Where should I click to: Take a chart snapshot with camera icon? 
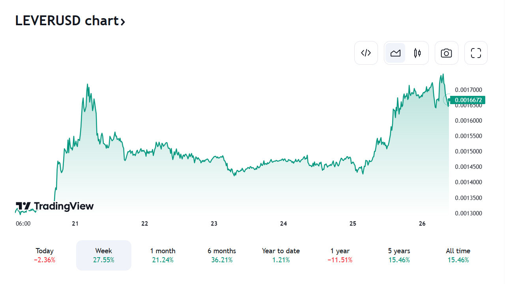click(x=446, y=53)
